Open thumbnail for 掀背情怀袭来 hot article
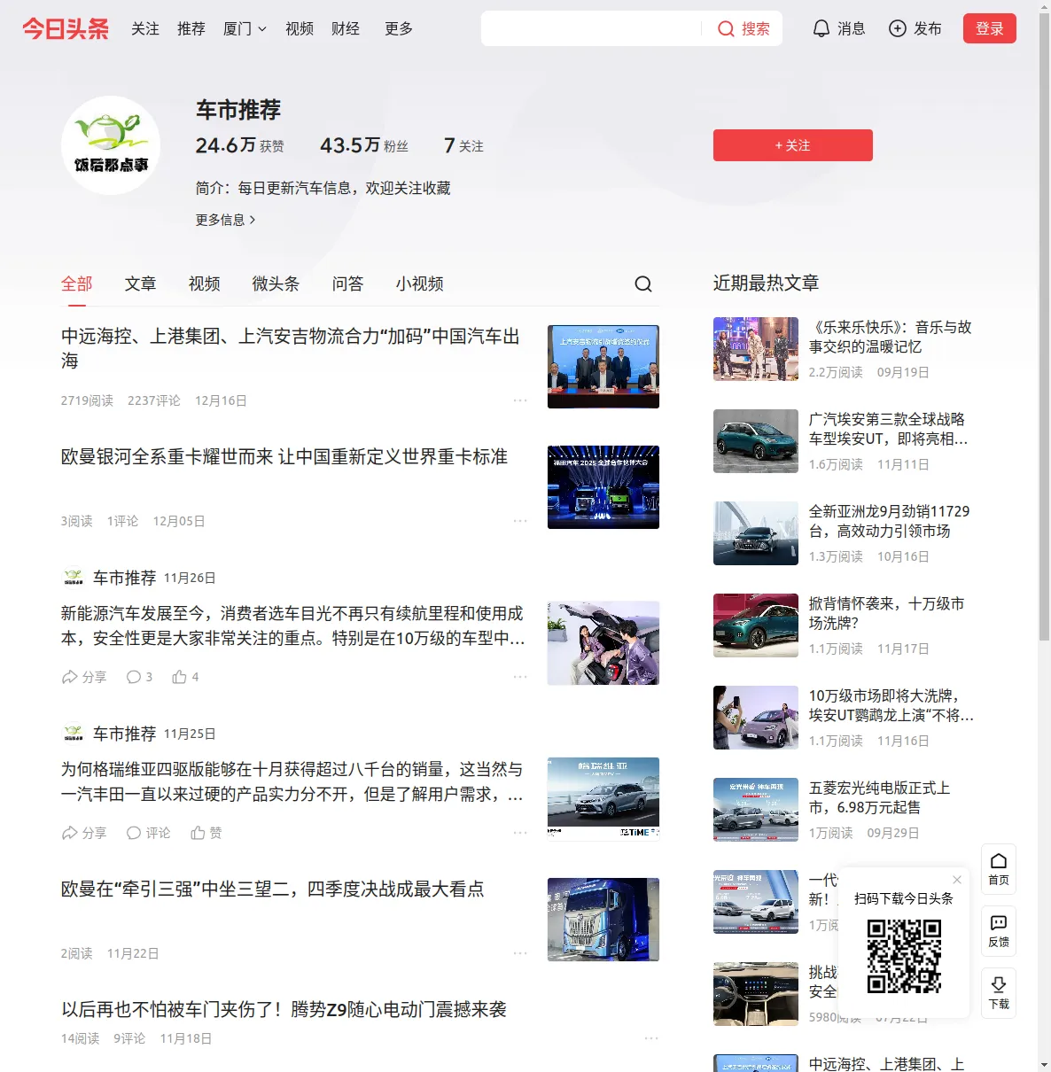This screenshot has height=1072, width=1051. [756, 625]
